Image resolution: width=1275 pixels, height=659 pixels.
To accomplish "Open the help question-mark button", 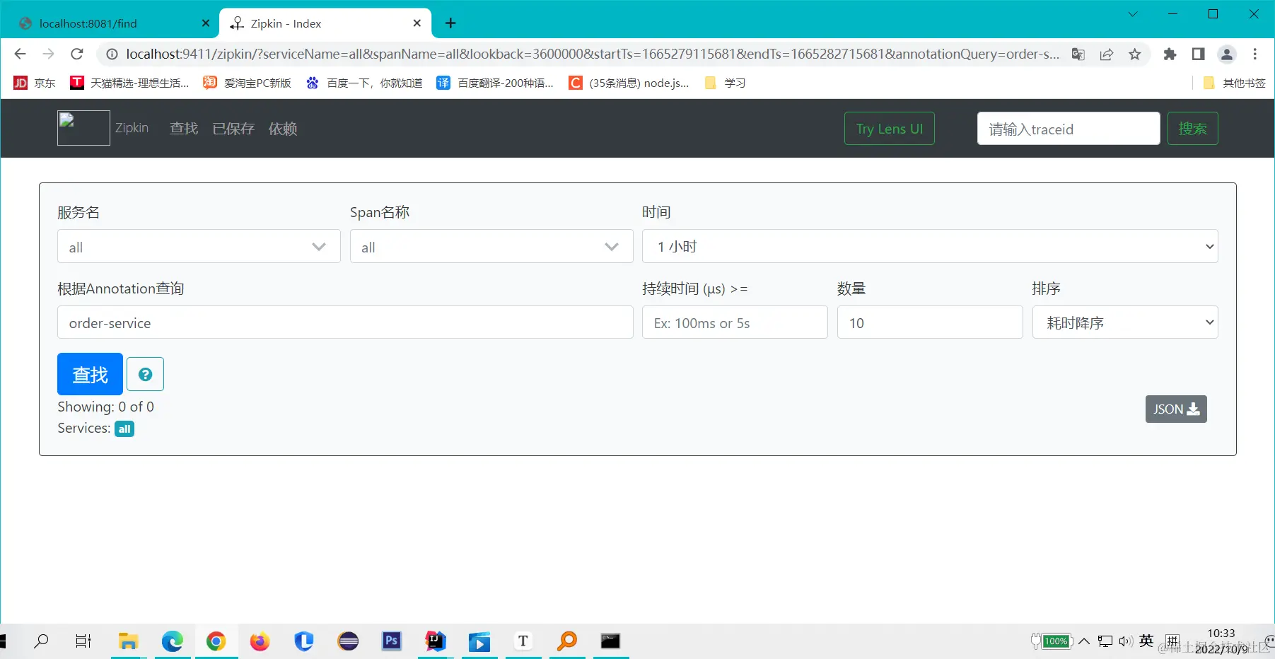I will click(x=145, y=374).
